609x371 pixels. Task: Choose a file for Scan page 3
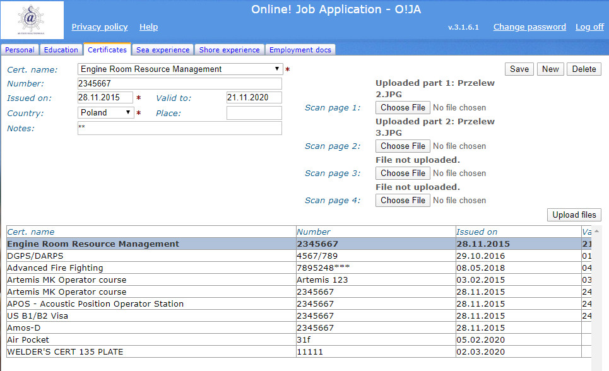pos(403,174)
